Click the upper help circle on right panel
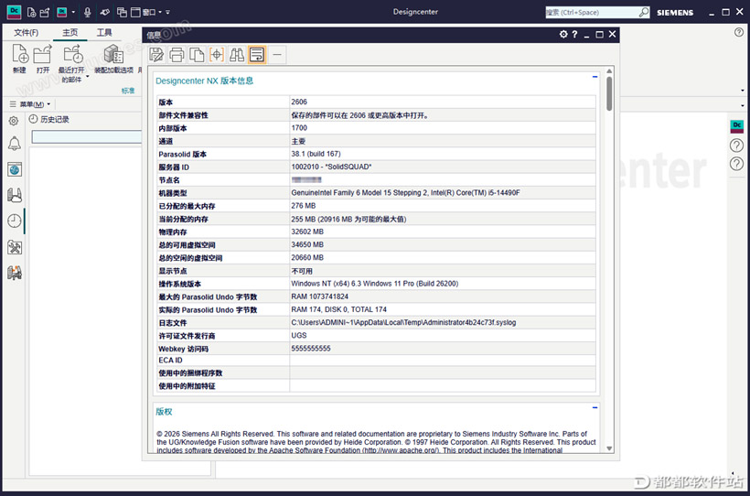This screenshot has height=496, width=750. click(736, 146)
